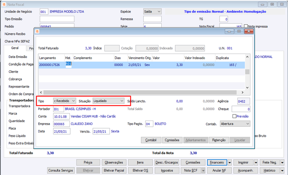Click the Efetivar Parcial button
This screenshot has height=175, width=288.
[114, 170]
